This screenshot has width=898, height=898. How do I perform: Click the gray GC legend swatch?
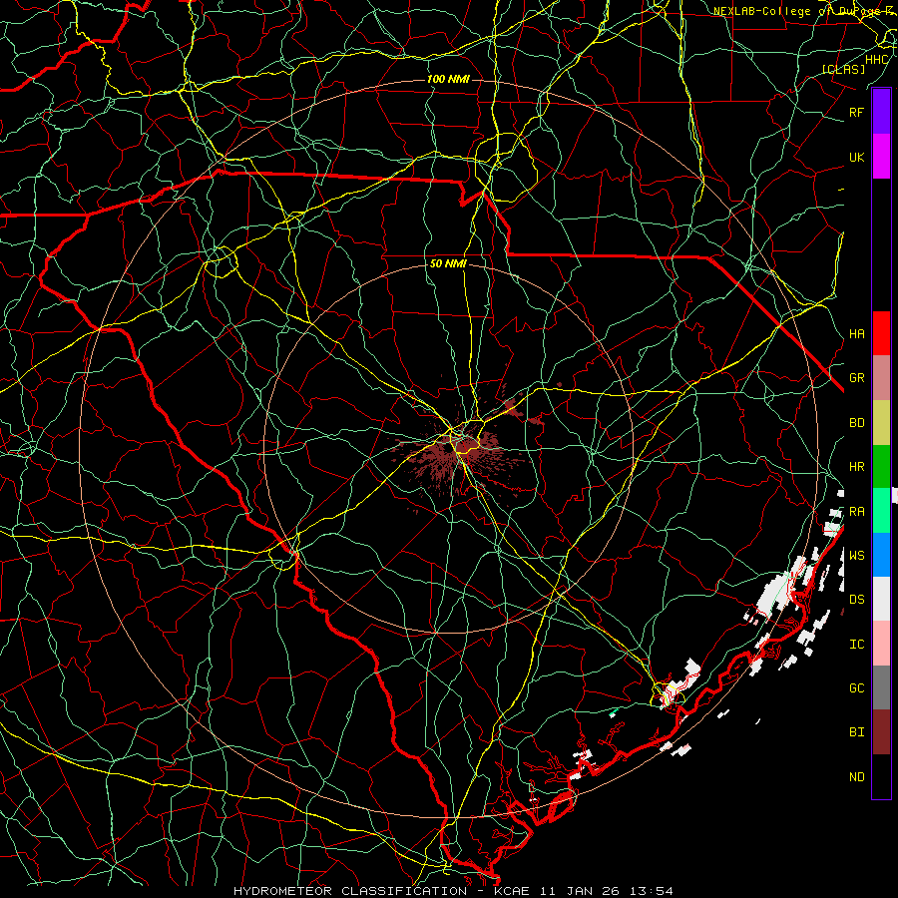click(x=881, y=687)
